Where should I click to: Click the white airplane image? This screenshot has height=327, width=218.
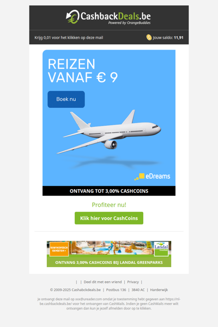pyautogui.click(x=109, y=131)
